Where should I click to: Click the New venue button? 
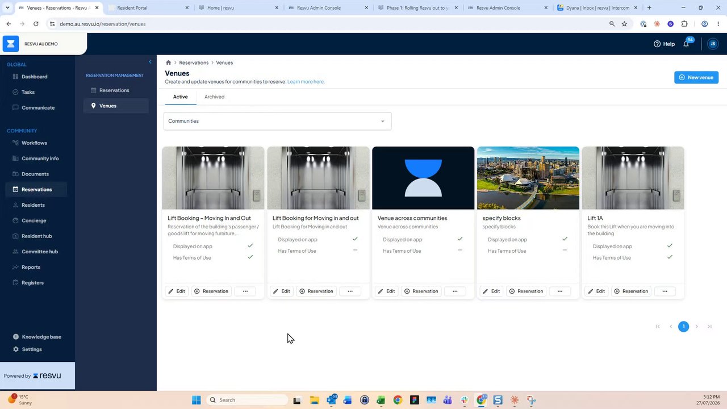696,77
